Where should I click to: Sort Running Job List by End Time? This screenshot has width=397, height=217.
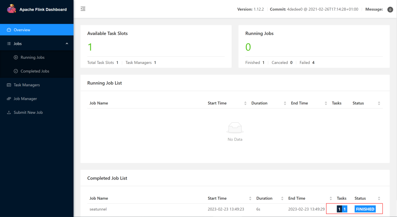[x=326, y=103]
